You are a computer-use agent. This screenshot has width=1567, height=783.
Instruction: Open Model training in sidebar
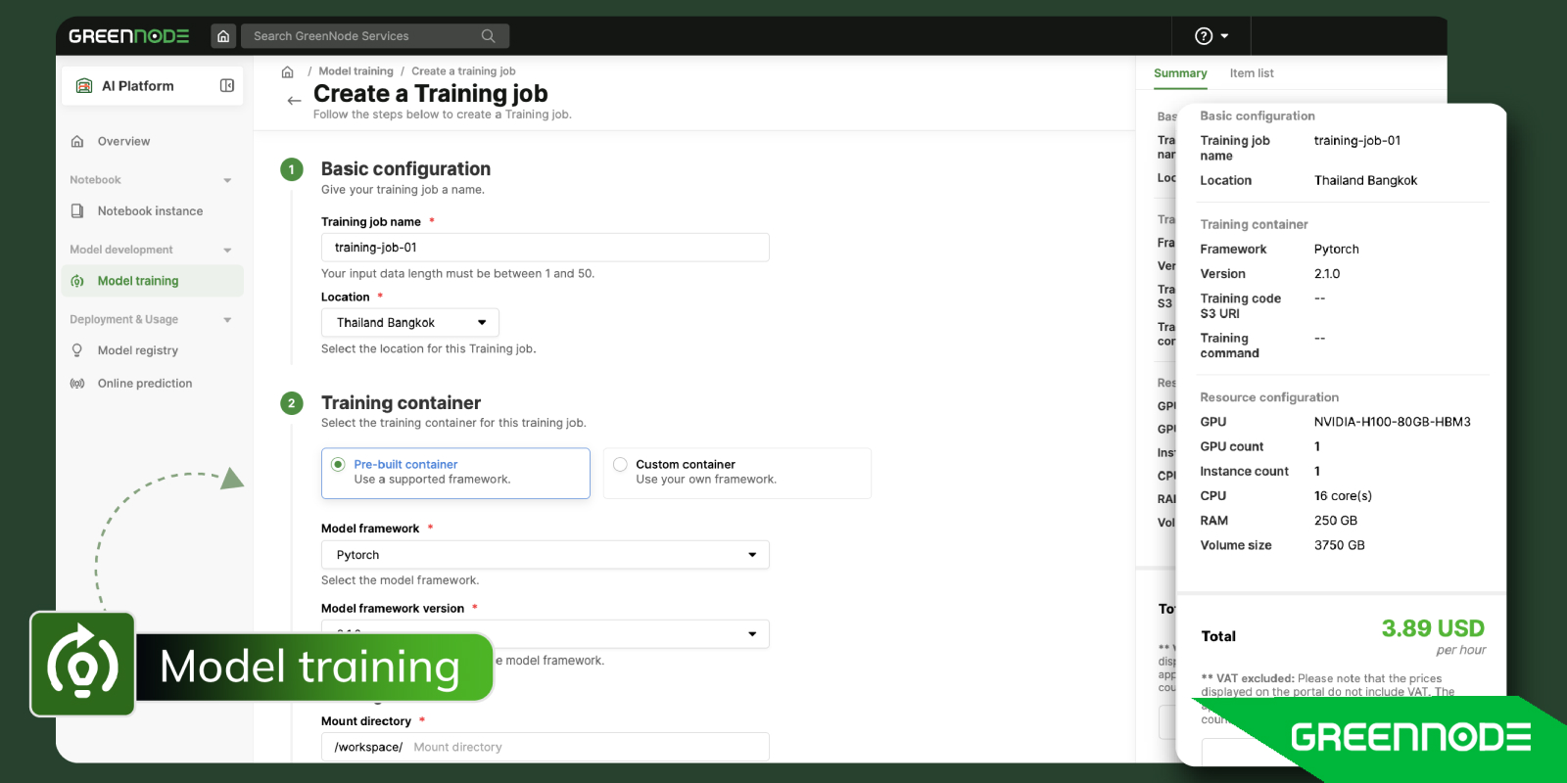[x=152, y=281]
